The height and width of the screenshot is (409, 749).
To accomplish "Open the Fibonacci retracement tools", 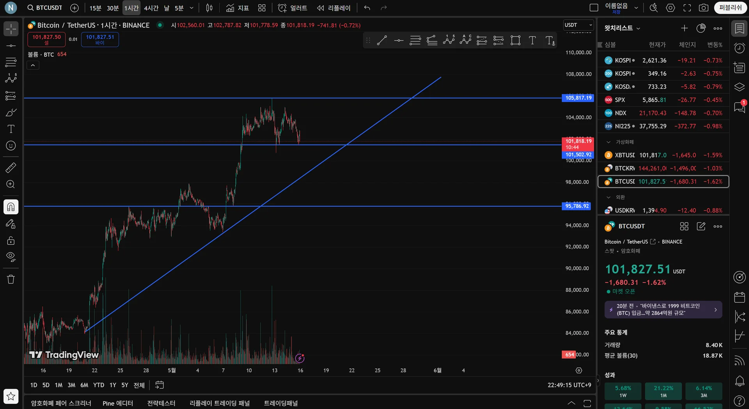I will (x=11, y=62).
